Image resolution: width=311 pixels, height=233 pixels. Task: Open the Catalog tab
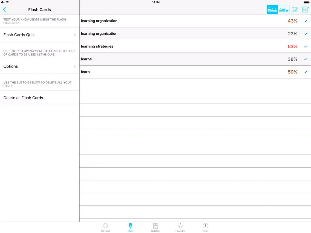[x=155, y=228]
